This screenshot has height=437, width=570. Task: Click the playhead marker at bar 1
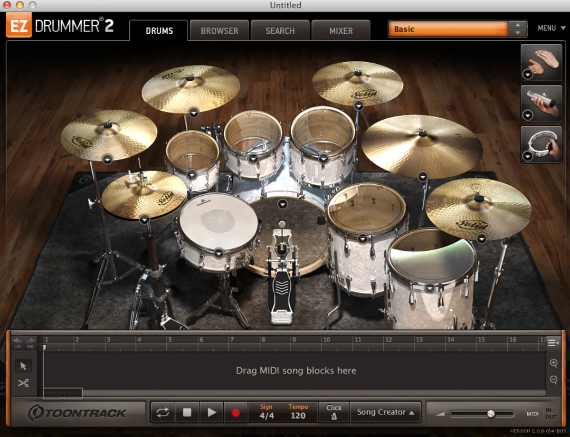(x=45, y=348)
